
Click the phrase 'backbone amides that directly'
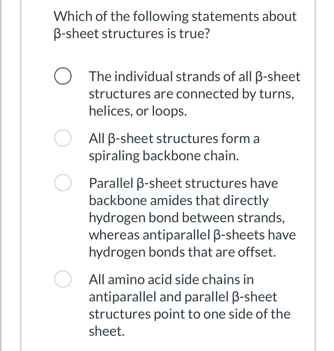click(x=179, y=200)
